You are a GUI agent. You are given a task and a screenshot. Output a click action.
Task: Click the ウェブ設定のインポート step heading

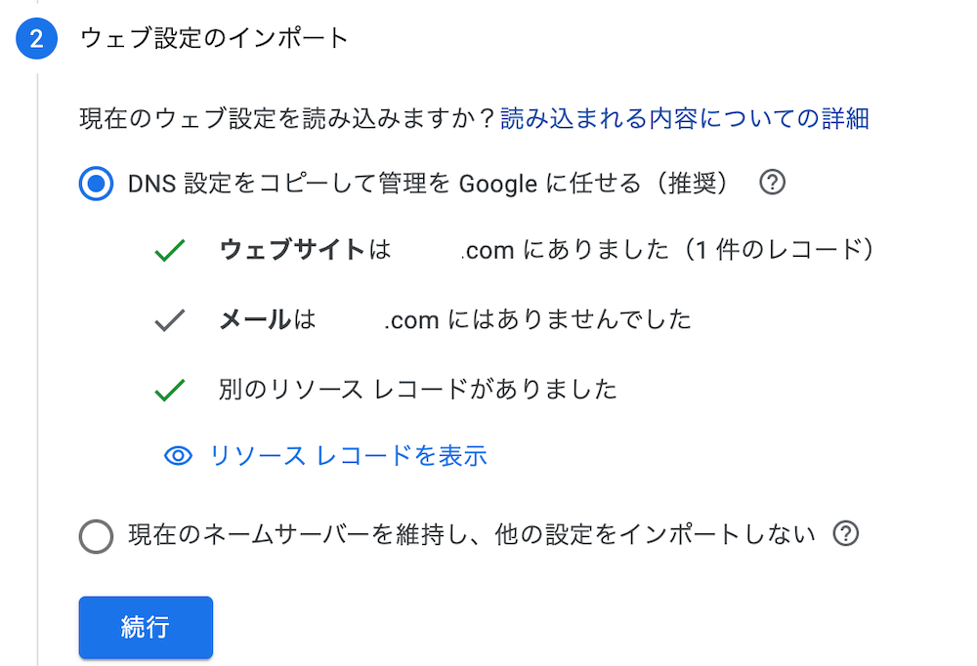tap(214, 39)
